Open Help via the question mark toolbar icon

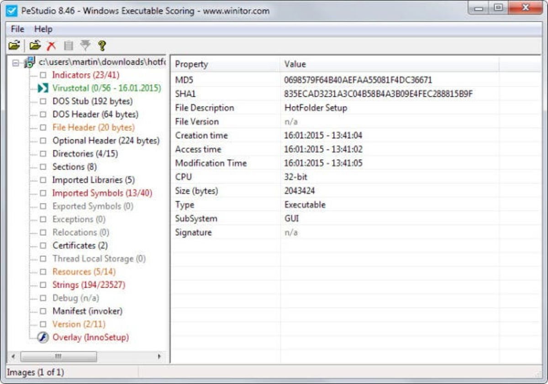102,45
